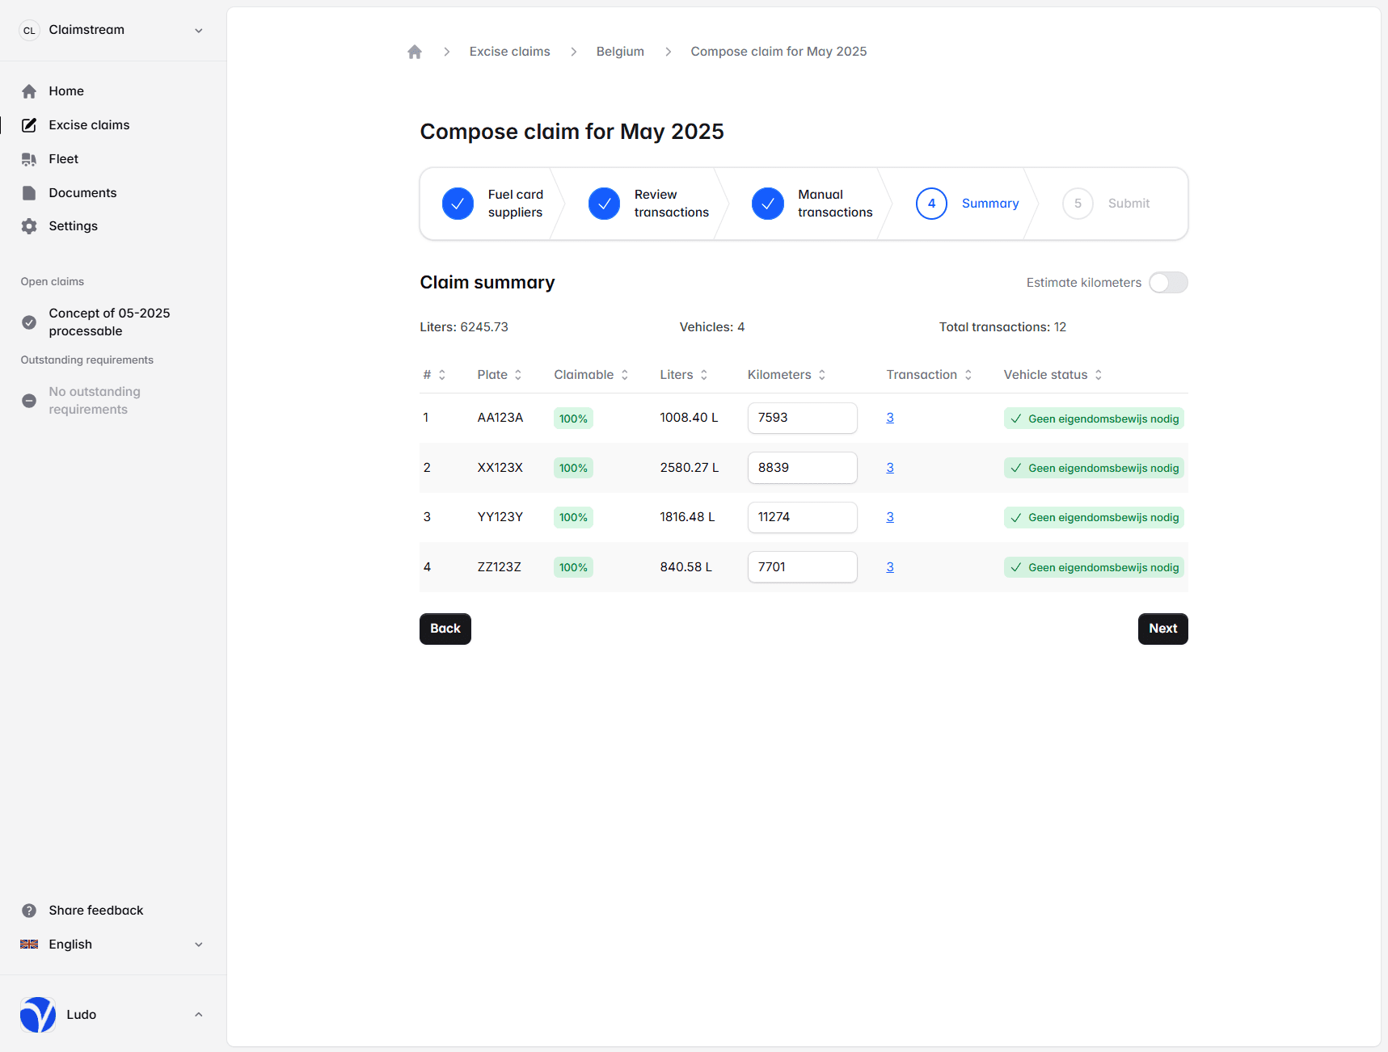Sort the table by Liters column
1388x1052 pixels.
(684, 375)
